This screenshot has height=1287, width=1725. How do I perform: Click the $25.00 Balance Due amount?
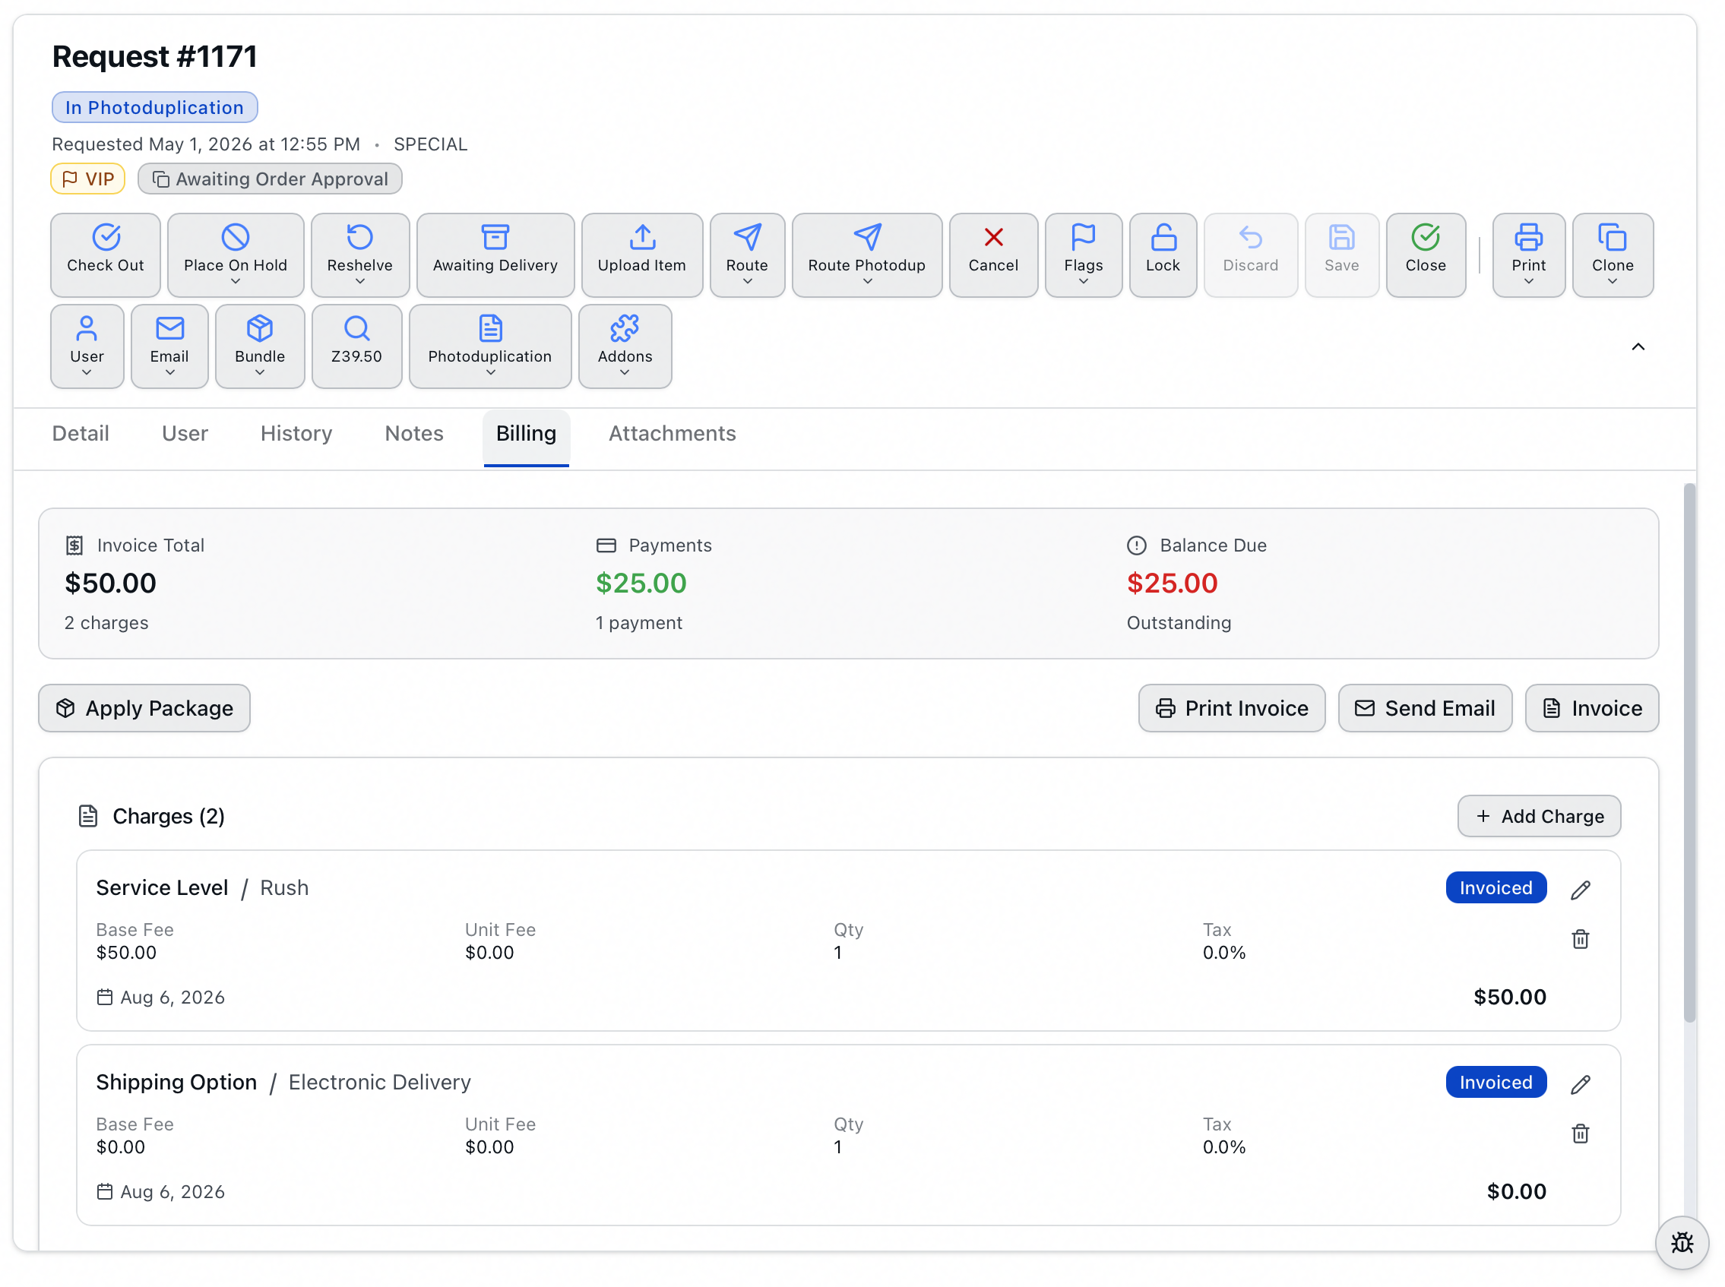click(1172, 583)
